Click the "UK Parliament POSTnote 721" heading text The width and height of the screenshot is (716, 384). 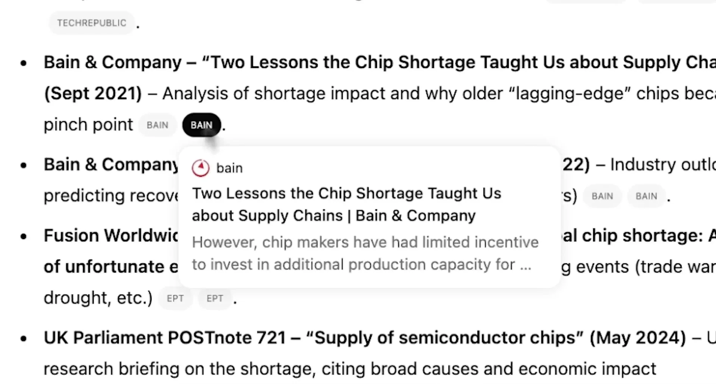(x=164, y=338)
